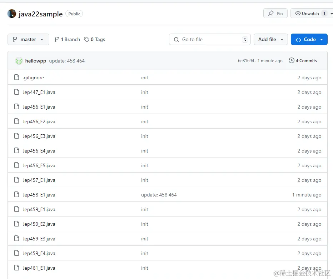This screenshot has height=279, width=333.
Task: Click the java22sample repository avatar
Action: [12, 14]
